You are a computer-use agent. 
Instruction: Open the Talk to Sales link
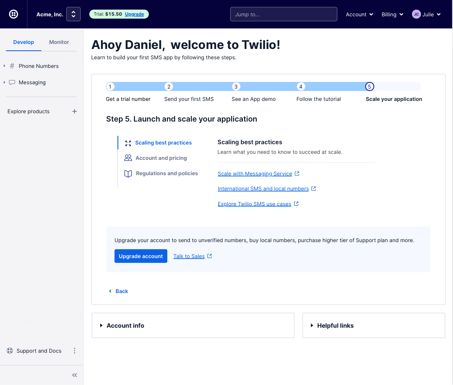tap(189, 256)
